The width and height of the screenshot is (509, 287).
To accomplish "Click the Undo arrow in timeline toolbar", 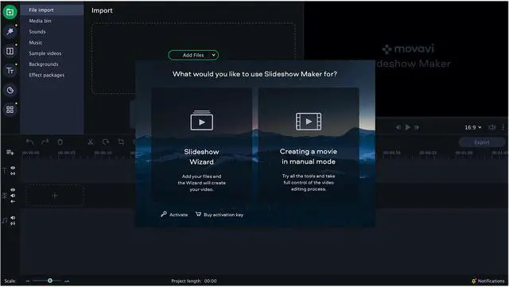I will (30, 142).
